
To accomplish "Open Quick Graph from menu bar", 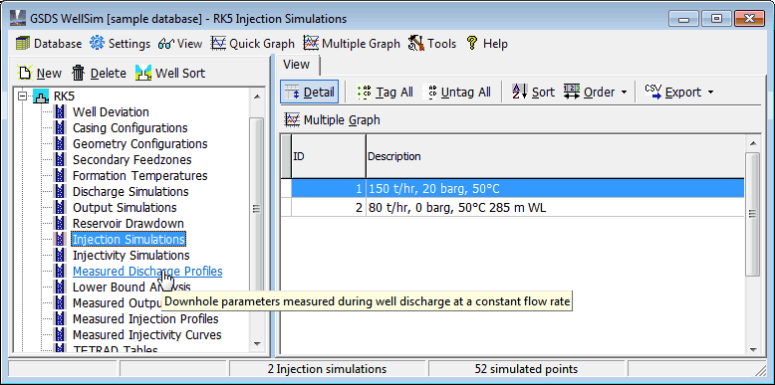I will click(253, 44).
